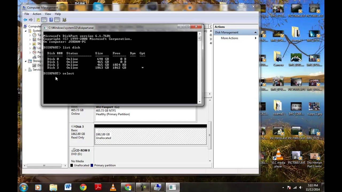Select the Device Manager icon in tree
This screenshot has width=342, height=192.
click(34, 57)
